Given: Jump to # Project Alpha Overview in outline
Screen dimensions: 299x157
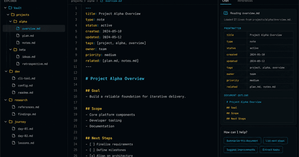Looking at the screenshot, I should click(x=244, y=102).
